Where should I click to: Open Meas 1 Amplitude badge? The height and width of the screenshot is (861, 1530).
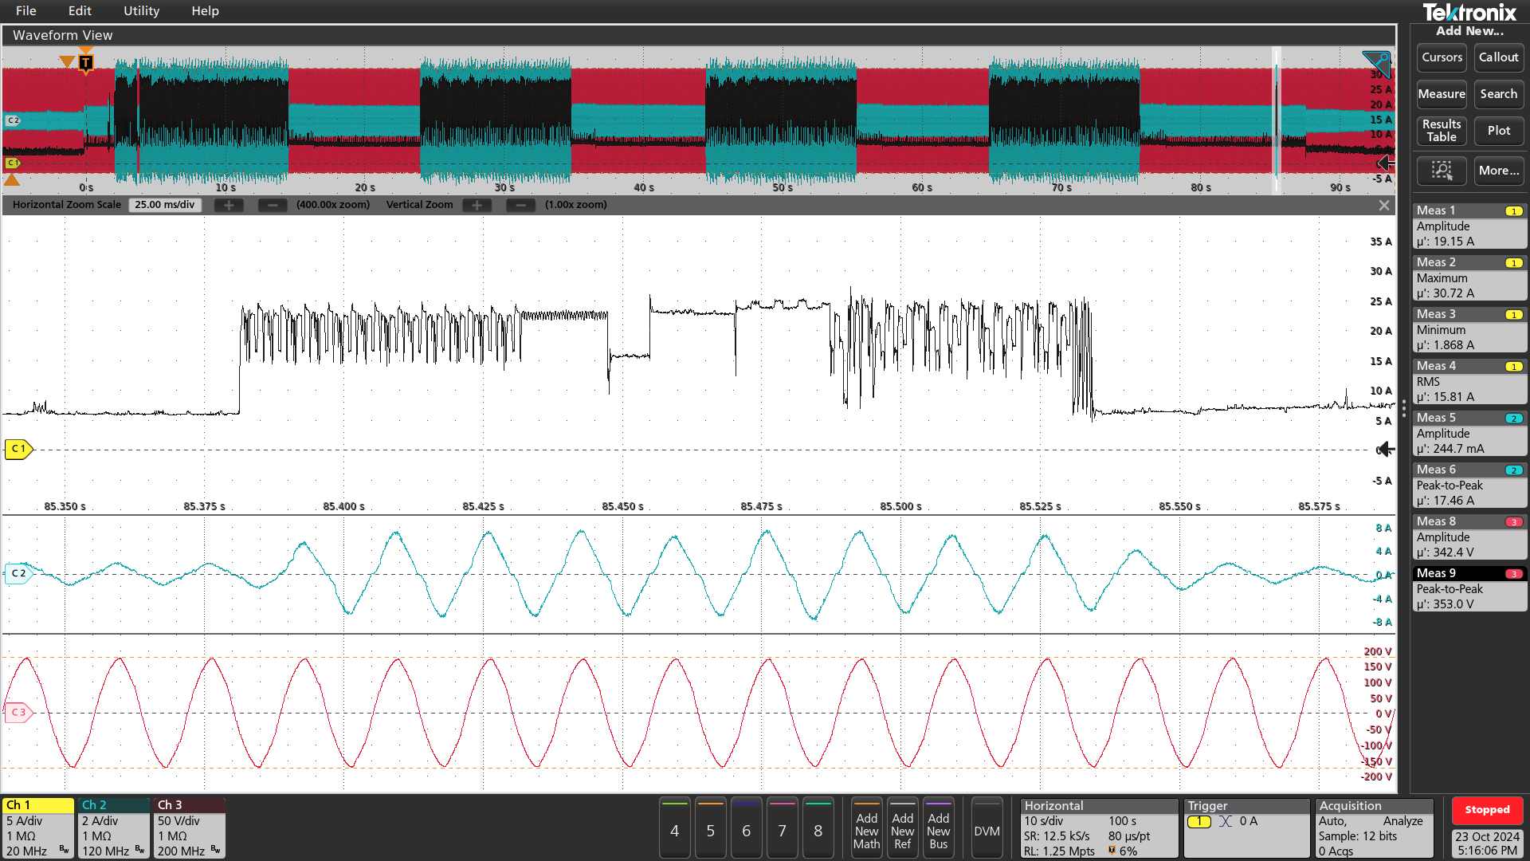tap(1469, 226)
